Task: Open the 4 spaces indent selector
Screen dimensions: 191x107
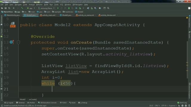Action: 172,106
